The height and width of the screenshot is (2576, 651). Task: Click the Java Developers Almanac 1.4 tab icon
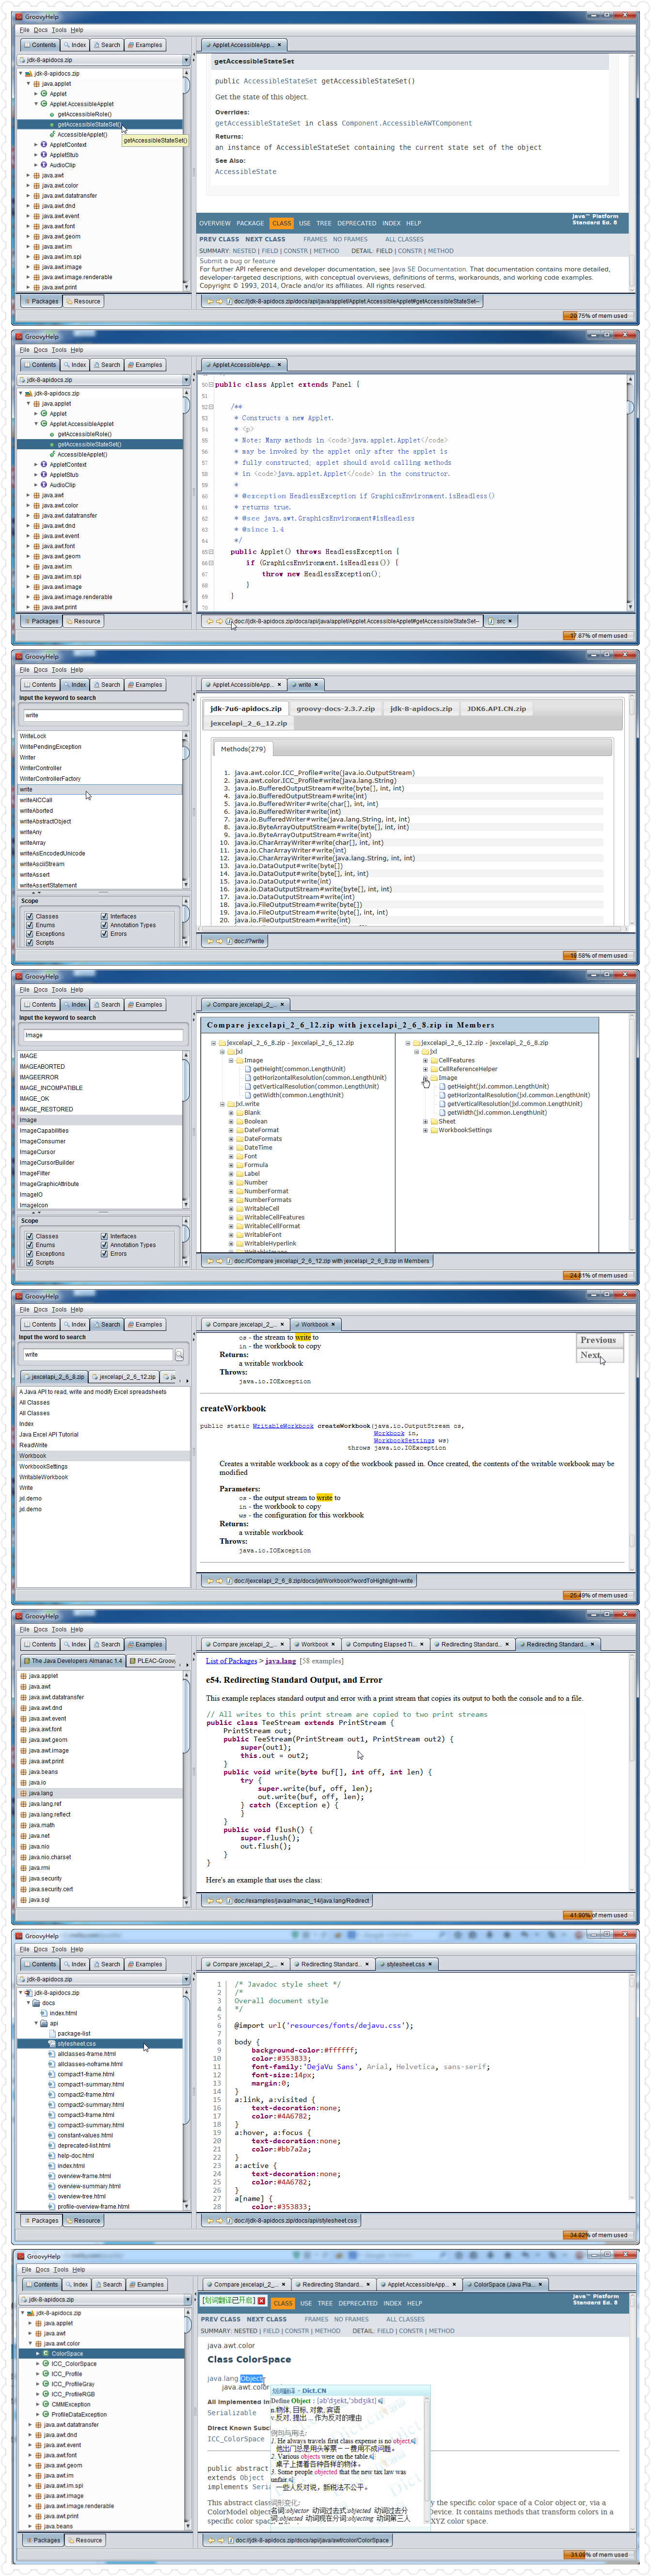coord(27,1661)
